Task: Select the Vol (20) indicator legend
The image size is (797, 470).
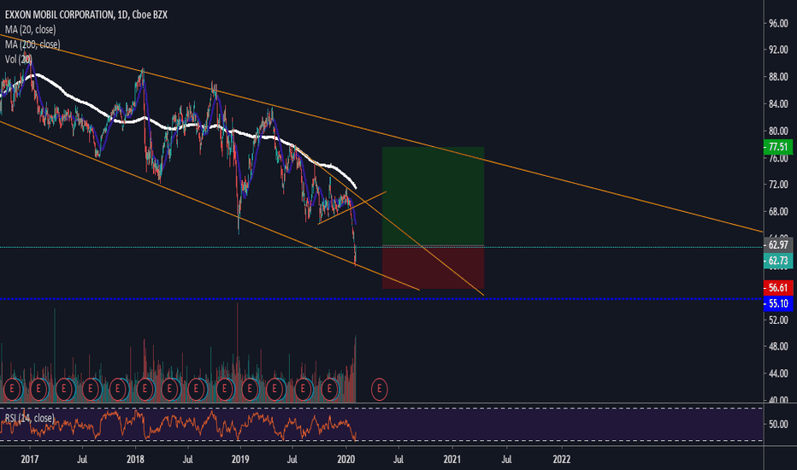Action: (18, 60)
